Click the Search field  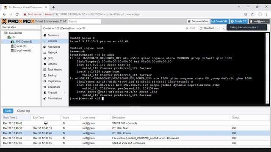[x=84, y=22]
